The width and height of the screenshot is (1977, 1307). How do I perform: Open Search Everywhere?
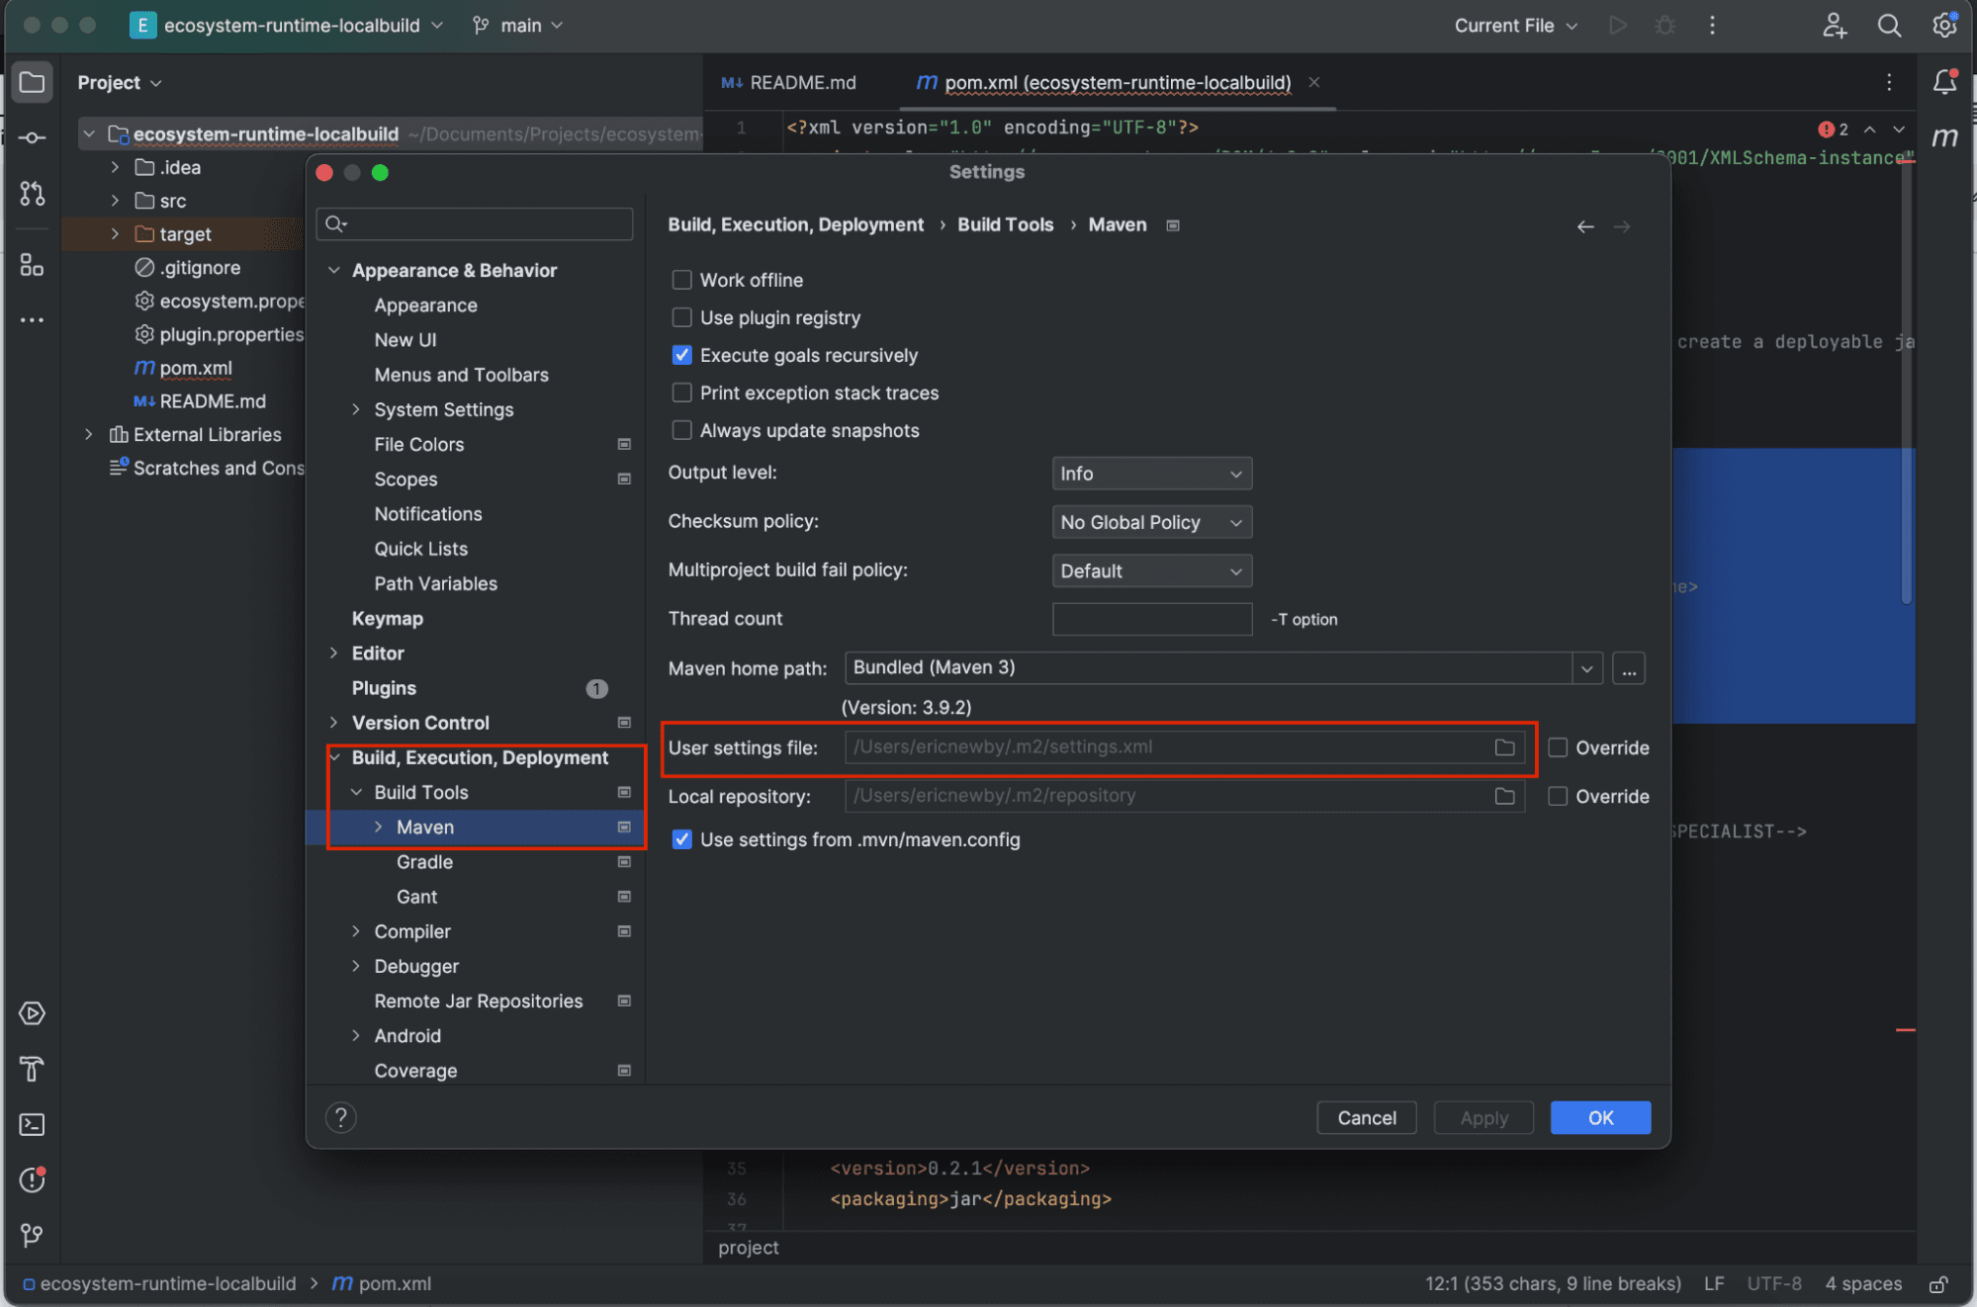coord(1889,26)
